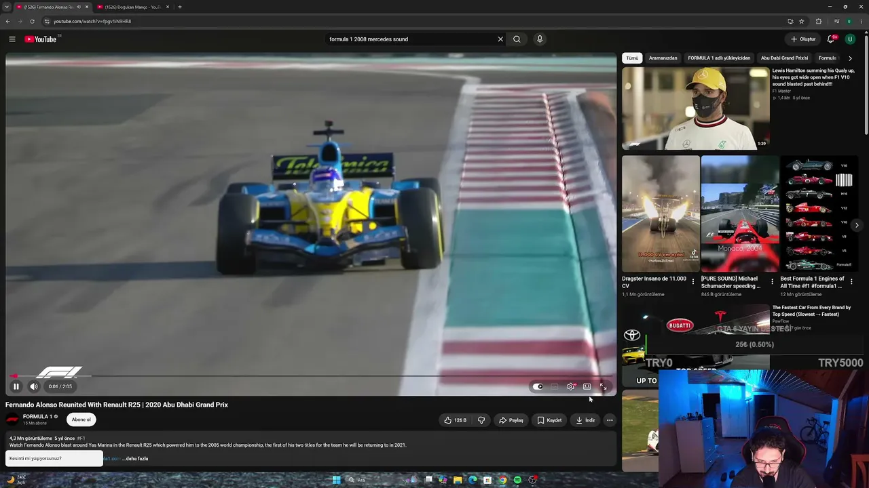Click the browser address bar URL
This screenshot has height=488, width=869.
(x=92, y=21)
